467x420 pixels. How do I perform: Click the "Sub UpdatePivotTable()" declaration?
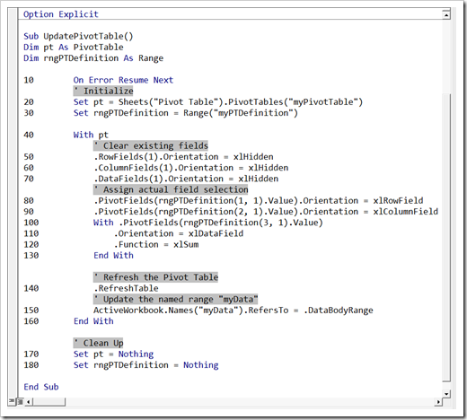click(x=78, y=36)
